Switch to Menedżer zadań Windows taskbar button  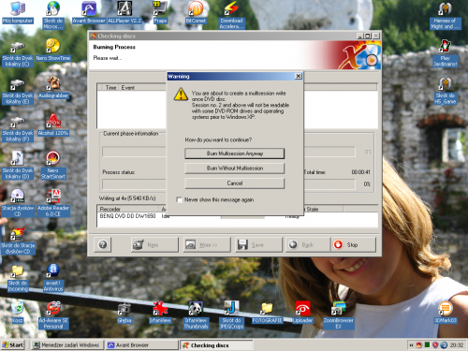pos(66,344)
